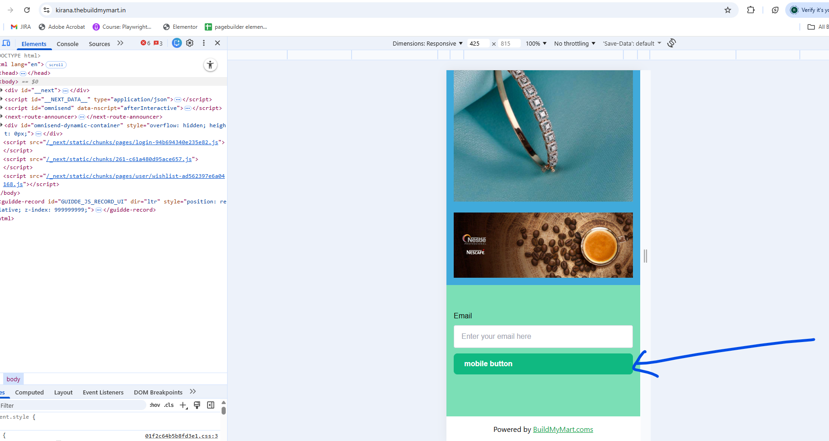Toggle the computed styles sidebar icon
This screenshot has height=441, width=829.
tap(211, 405)
